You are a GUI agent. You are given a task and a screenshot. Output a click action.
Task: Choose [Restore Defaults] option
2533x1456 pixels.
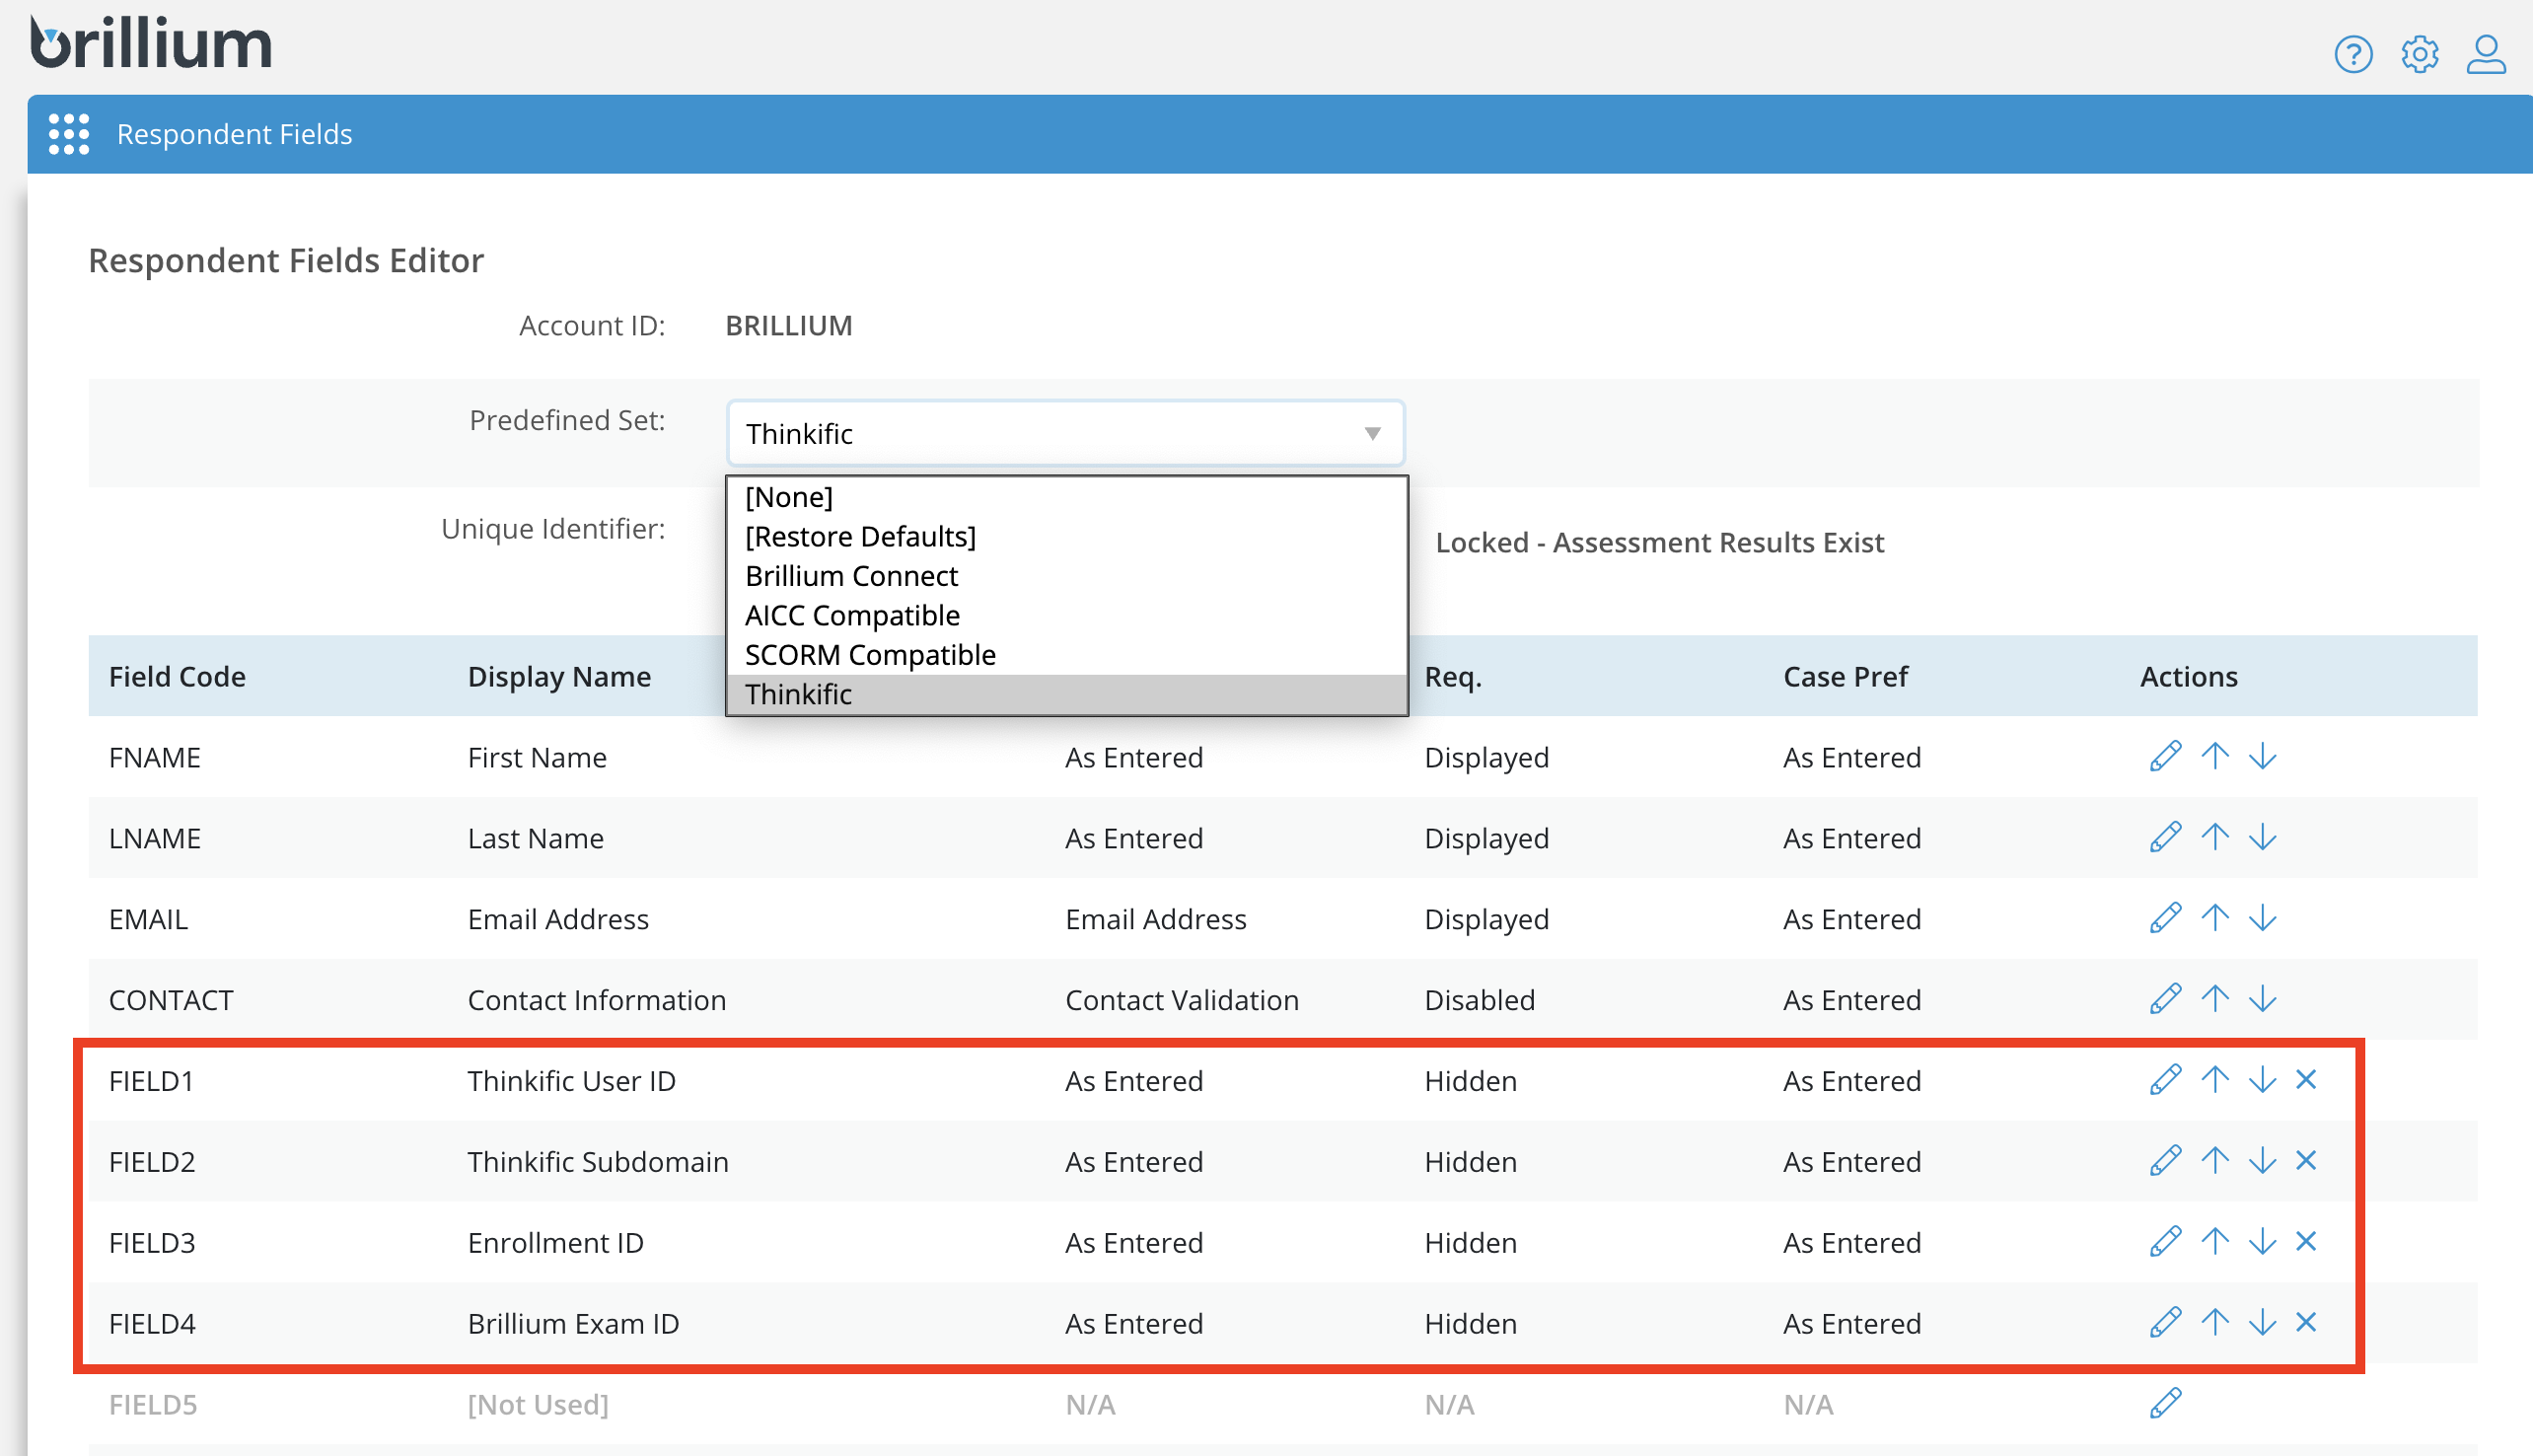click(1066, 537)
